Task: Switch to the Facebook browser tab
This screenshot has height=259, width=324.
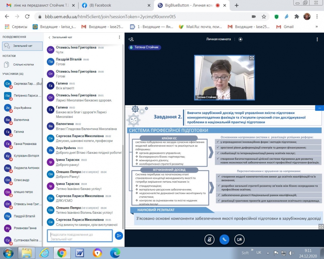Action: click(x=116, y=5)
